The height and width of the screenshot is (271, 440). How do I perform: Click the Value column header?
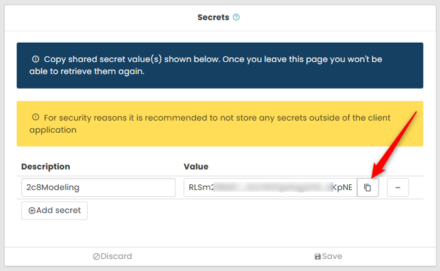[x=196, y=166]
